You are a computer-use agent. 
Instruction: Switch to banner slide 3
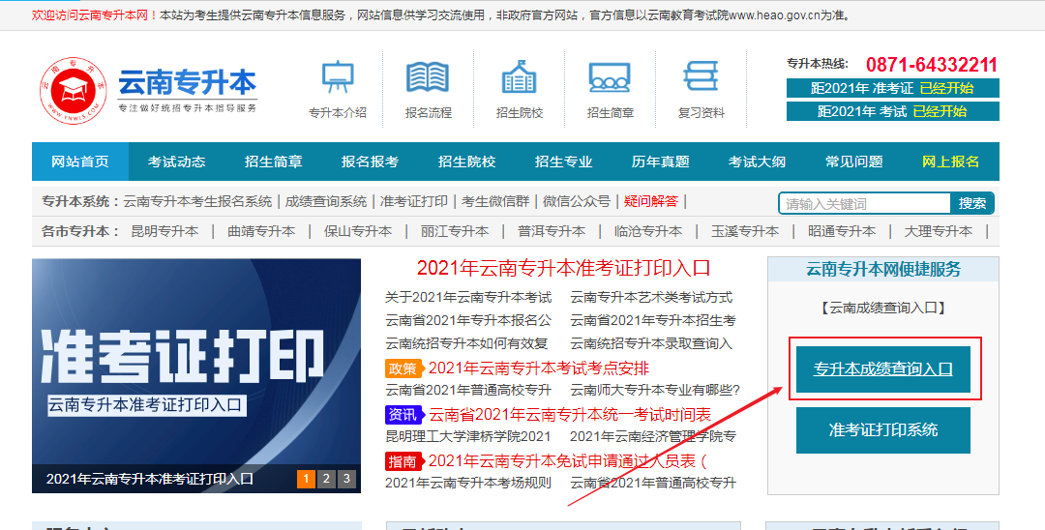coord(346,479)
